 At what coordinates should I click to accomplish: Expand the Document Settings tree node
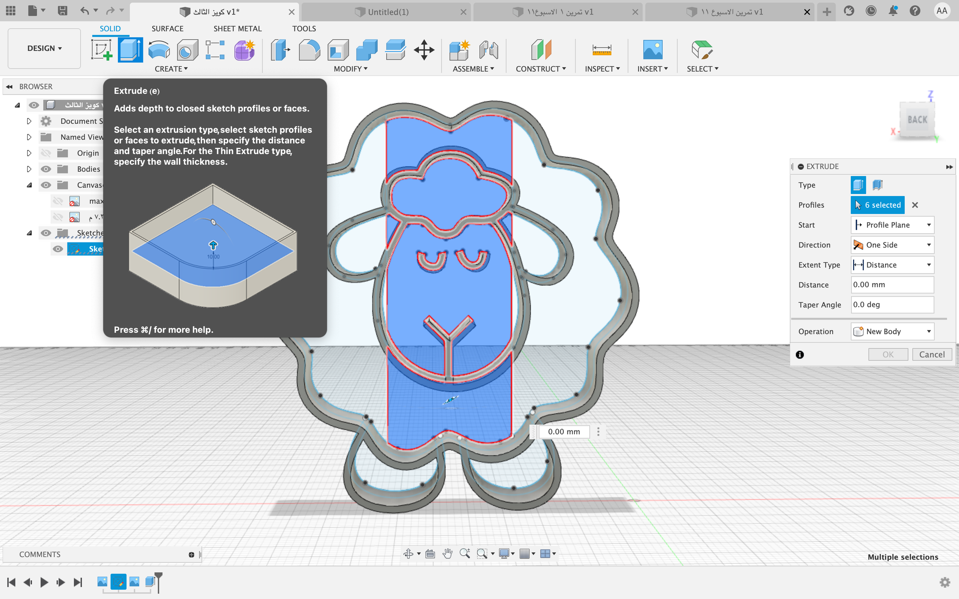click(29, 121)
